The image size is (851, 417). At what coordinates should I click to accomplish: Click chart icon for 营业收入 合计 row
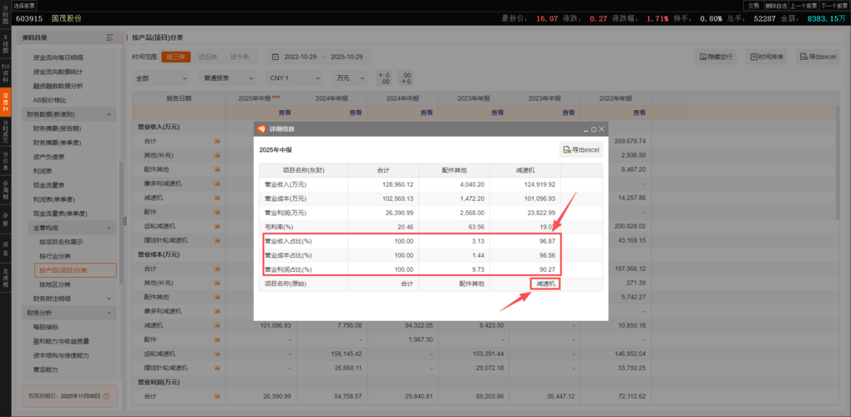tap(217, 141)
